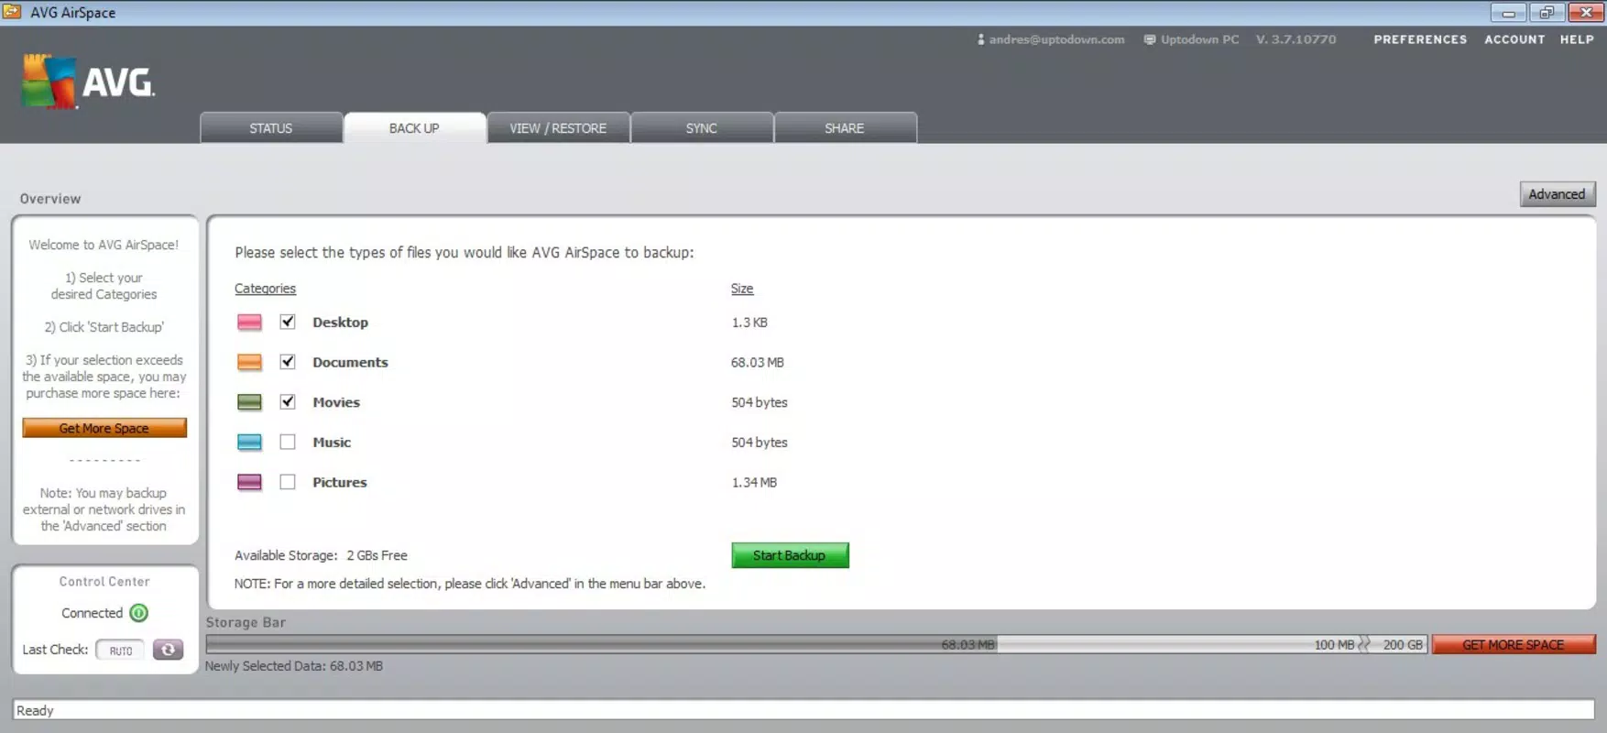The width and height of the screenshot is (1607, 733).
Task: Click the Newly Selected Data text
Action: 294,666
